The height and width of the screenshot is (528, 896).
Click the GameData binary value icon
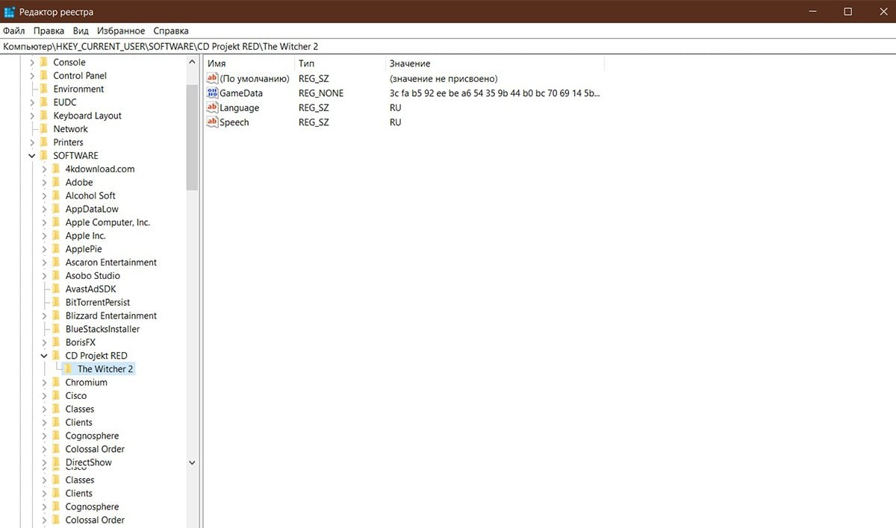point(212,93)
